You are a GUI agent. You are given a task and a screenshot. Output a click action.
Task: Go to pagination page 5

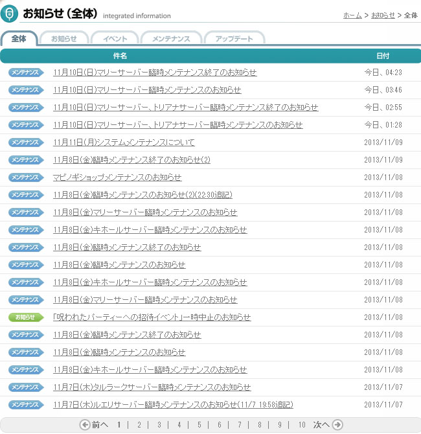pos(199,424)
